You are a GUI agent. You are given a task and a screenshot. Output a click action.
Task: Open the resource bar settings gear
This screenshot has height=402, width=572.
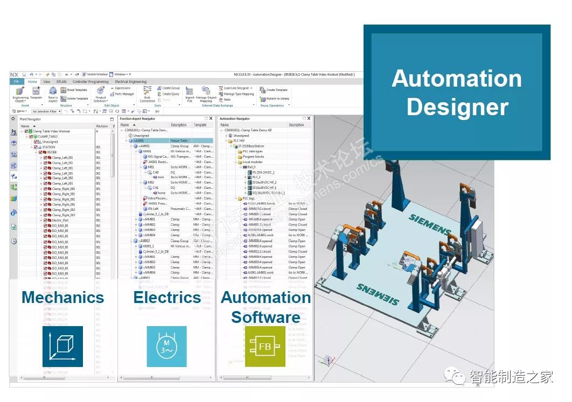(x=13, y=119)
